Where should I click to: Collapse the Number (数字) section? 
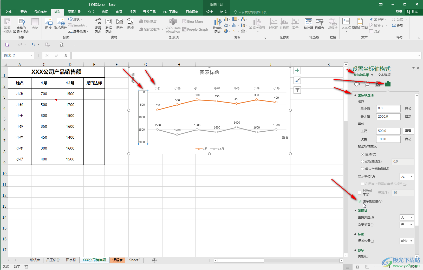pos(355,250)
